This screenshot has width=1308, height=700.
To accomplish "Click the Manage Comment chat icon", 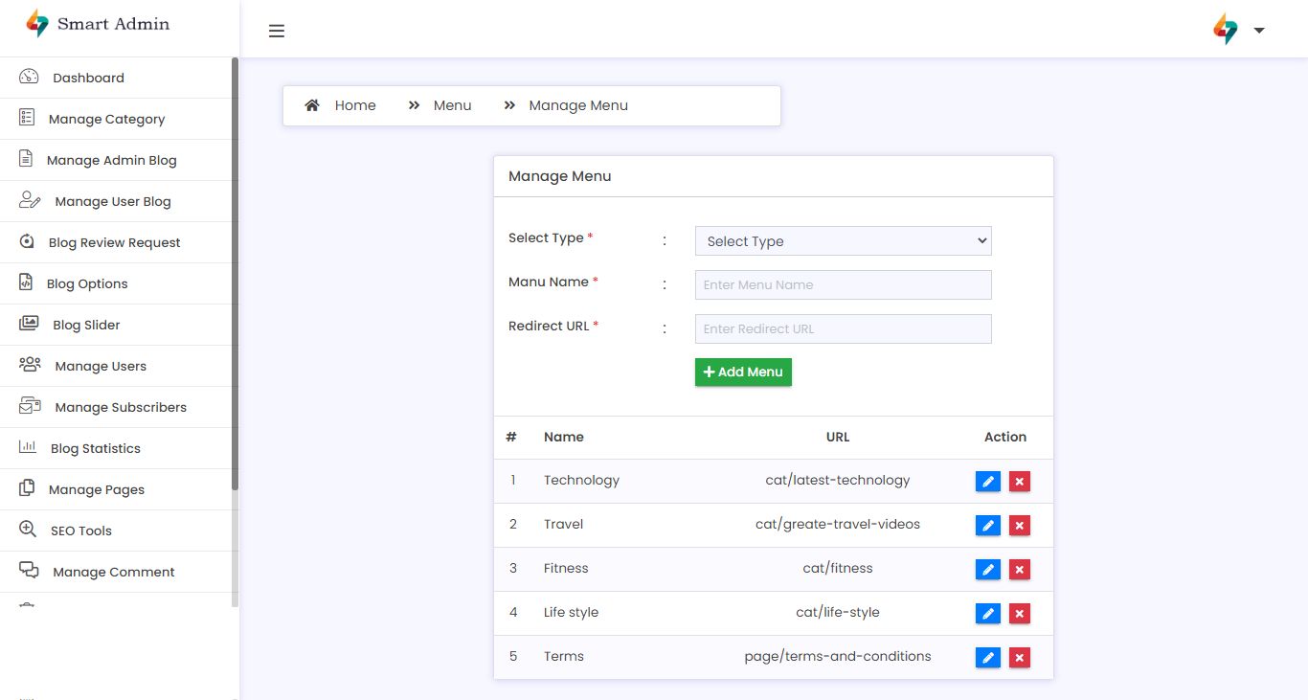I will [x=29, y=571].
